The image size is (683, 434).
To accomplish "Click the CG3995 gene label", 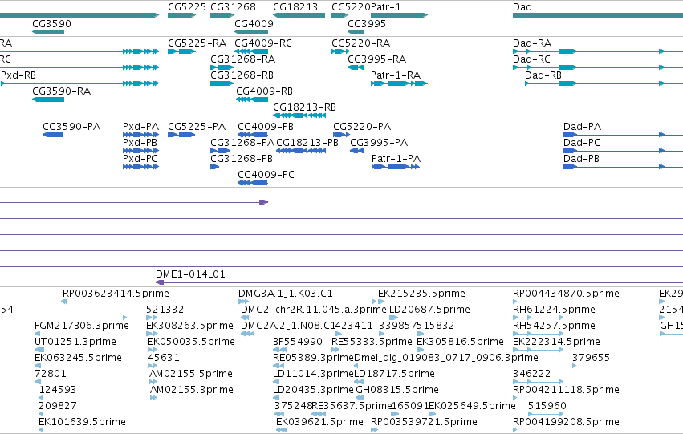I will [367, 23].
